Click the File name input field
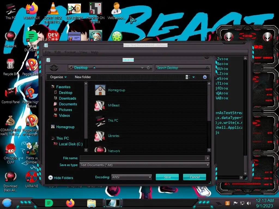The height and width of the screenshot is (209, 279). 142,158
